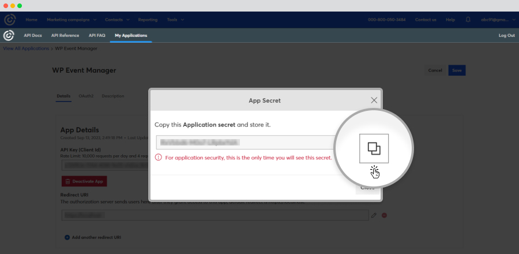Remove the redirect URI with red minus icon
This screenshot has width=519, height=254.
[384, 215]
